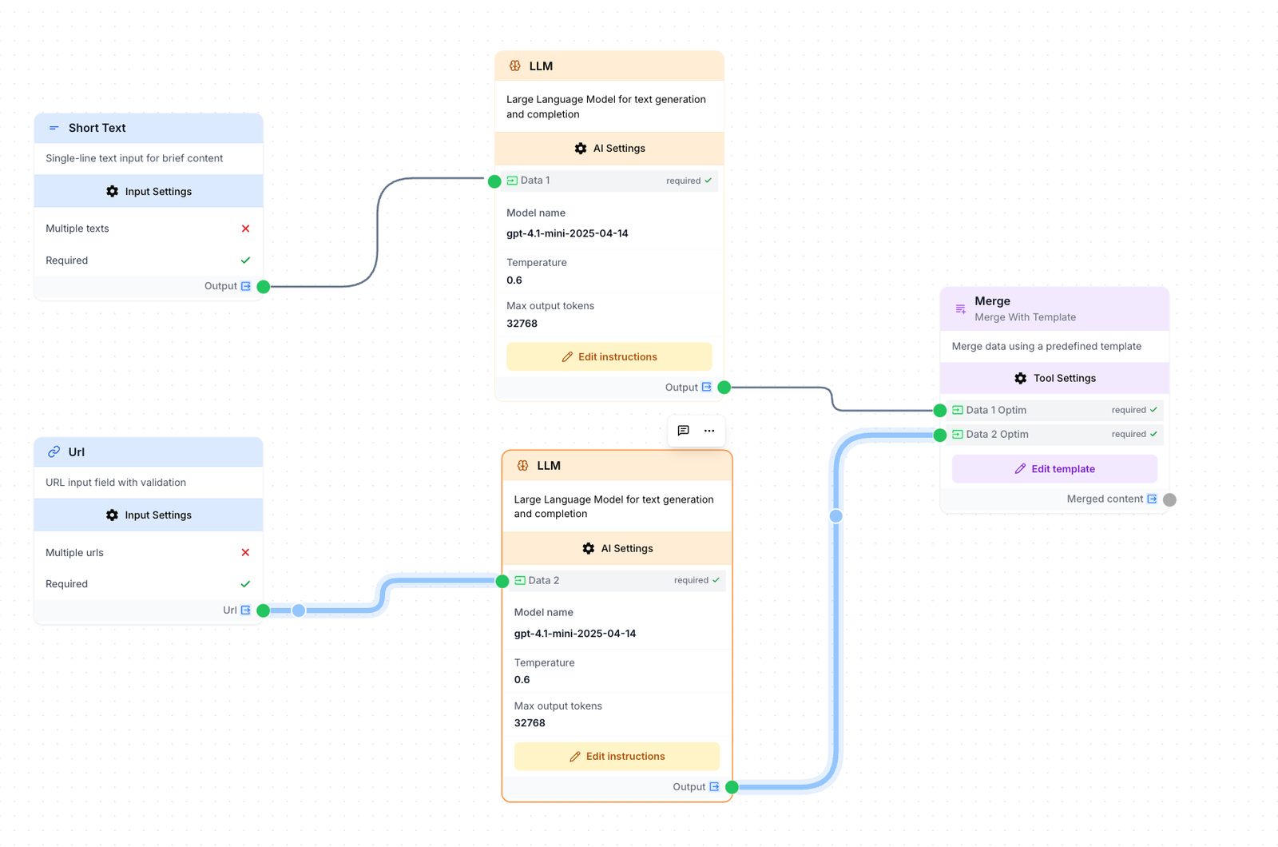Toggle Required checkmark in Url node
The height and width of the screenshot is (847, 1278).
click(245, 584)
